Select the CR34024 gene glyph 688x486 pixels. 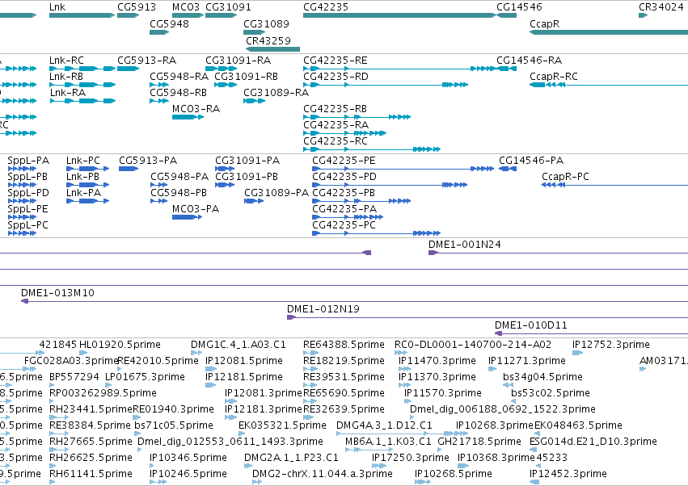[643, 15]
